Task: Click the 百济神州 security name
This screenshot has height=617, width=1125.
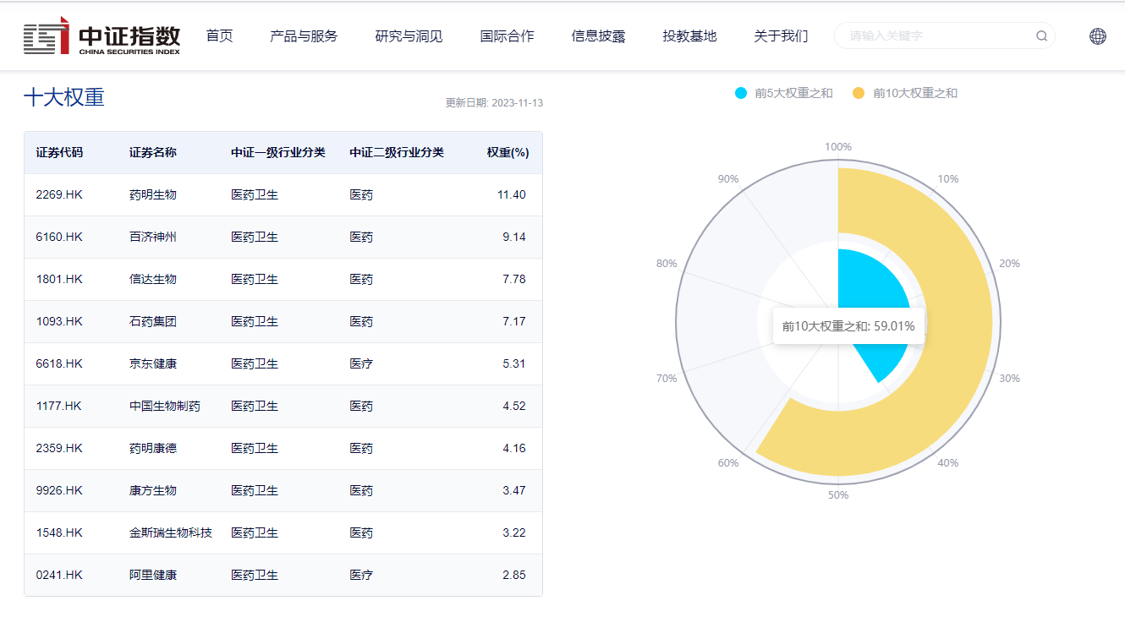Action: [153, 238]
